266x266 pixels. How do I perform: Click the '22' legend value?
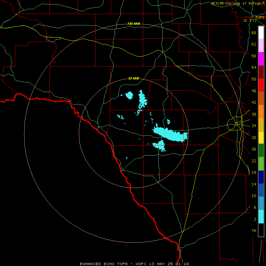pos(254,161)
